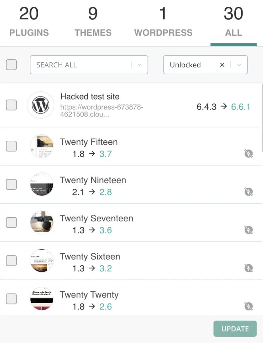263x343 pixels.
Task: Toggle the select-all checkbox
Action: tap(11, 65)
